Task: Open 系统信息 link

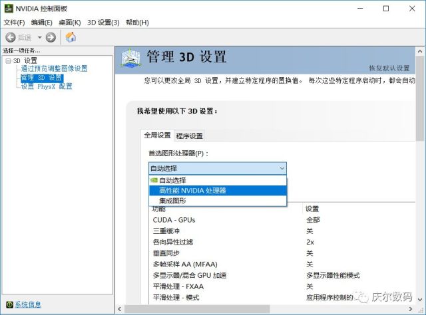Action: [28, 304]
